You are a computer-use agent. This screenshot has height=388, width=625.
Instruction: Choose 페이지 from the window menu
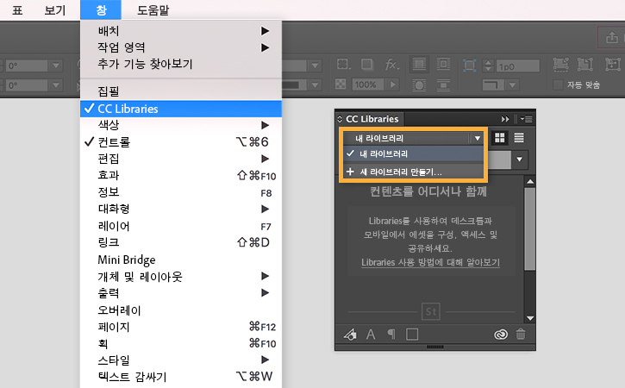pyautogui.click(x=181, y=326)
